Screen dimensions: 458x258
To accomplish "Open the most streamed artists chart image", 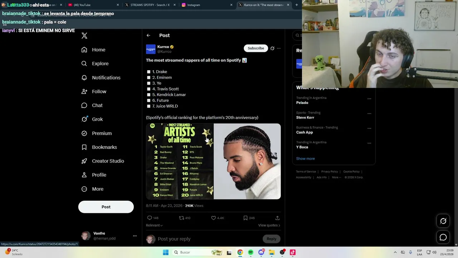I will point(180,161).
